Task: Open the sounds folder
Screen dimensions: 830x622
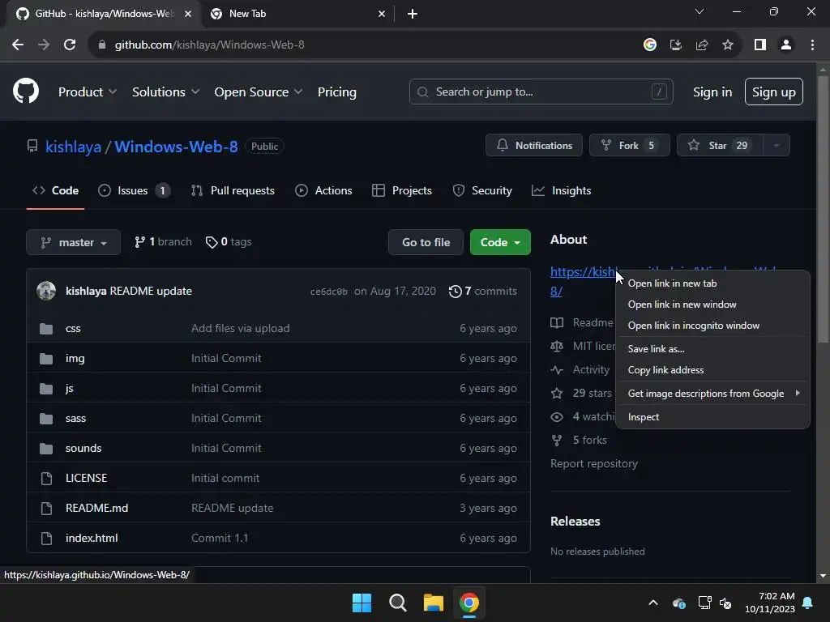Action: [x=83, y=448]
